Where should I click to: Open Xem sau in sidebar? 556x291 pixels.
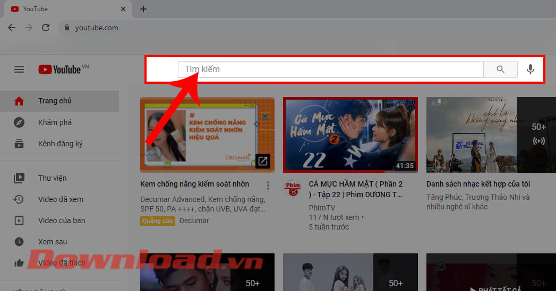(59, 242)
